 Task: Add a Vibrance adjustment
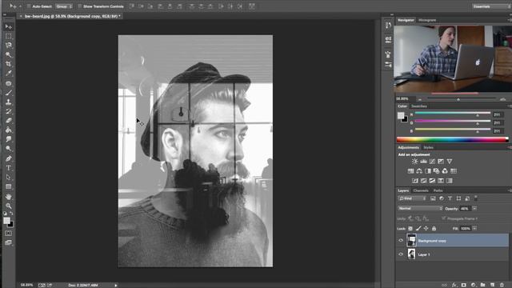point(450,162)
